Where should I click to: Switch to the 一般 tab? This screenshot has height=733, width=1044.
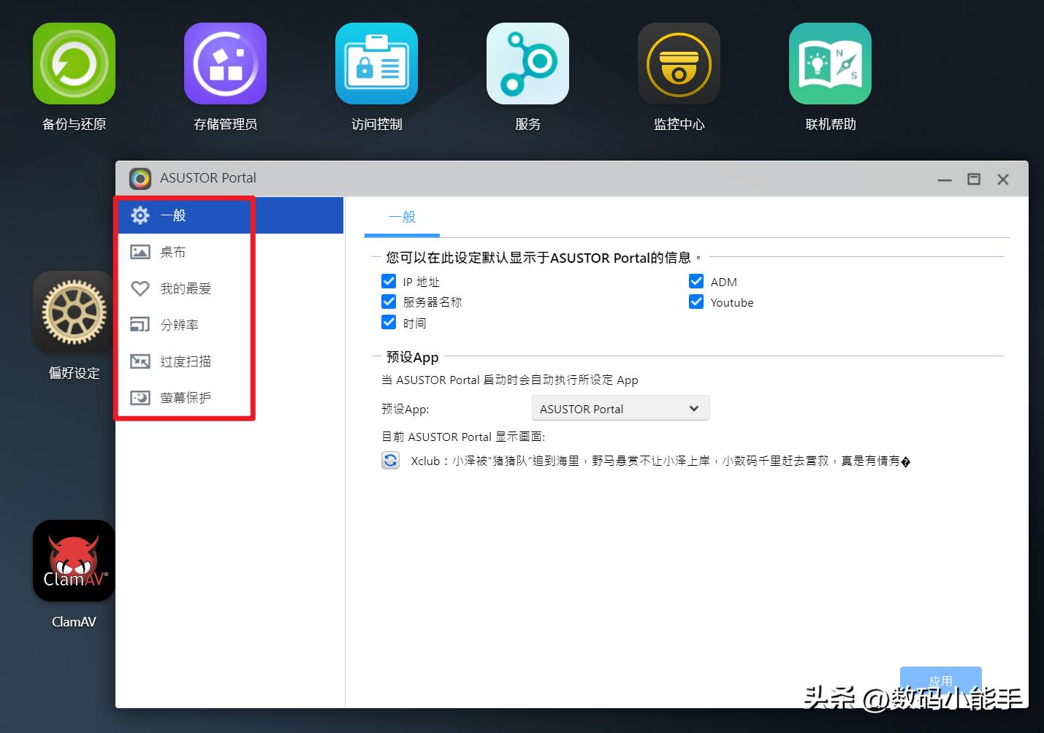(x=402, y=217)
